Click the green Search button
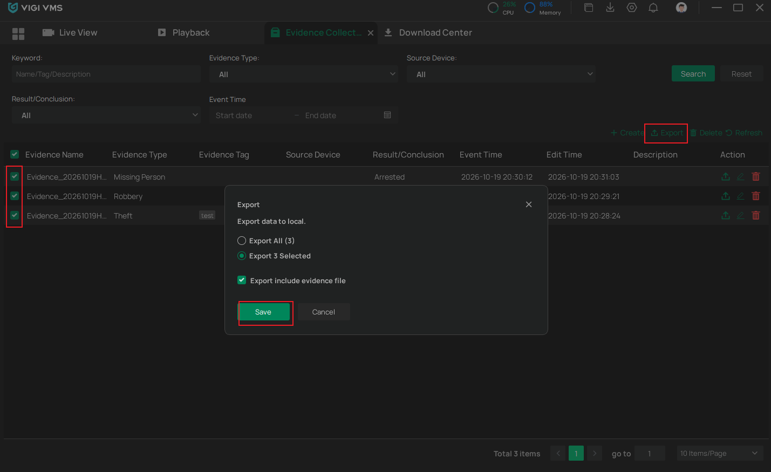The image size is (771, 472). 693,73
